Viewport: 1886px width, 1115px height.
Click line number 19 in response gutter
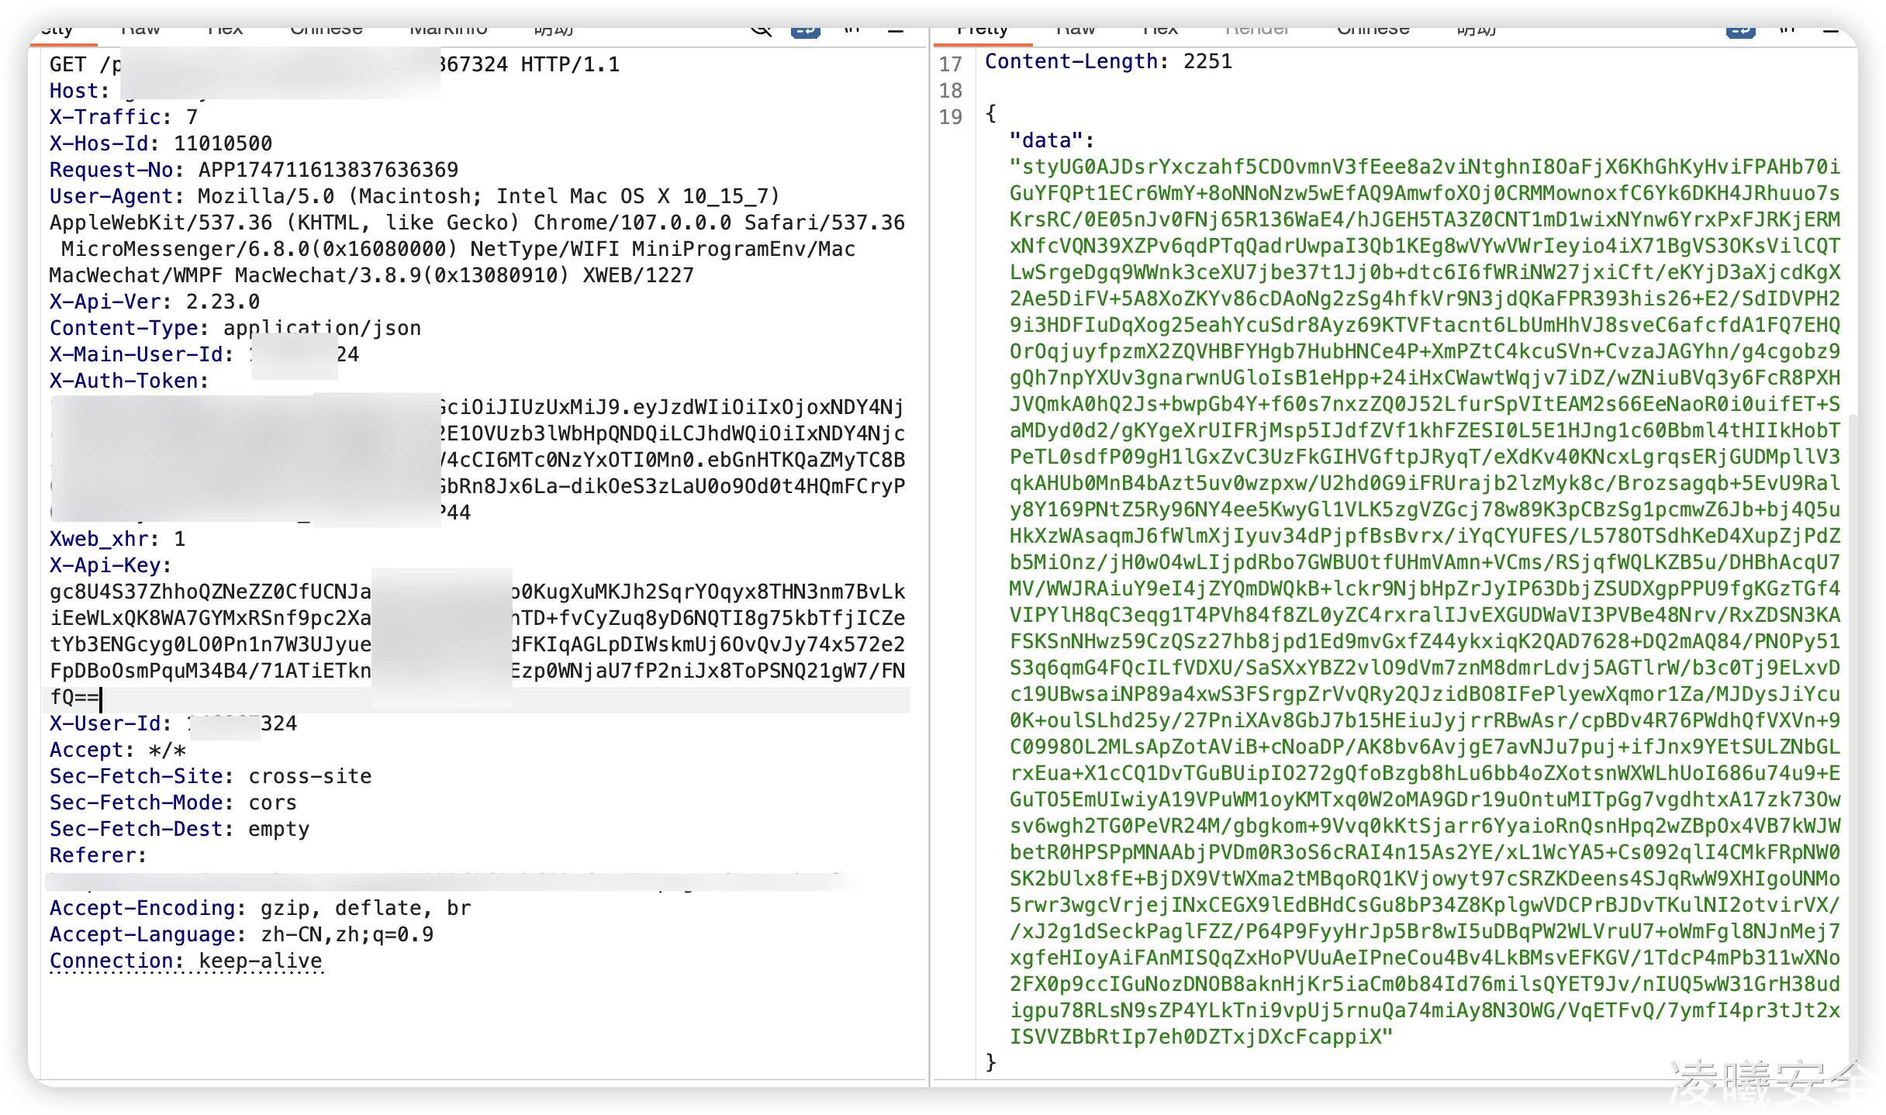[950, 117]
